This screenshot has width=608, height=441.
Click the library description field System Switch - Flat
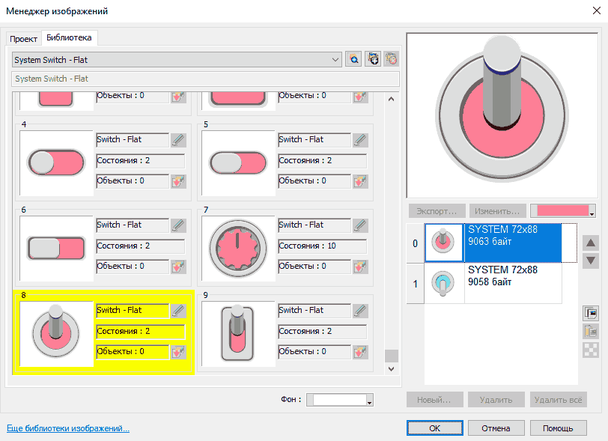[205, 79]
